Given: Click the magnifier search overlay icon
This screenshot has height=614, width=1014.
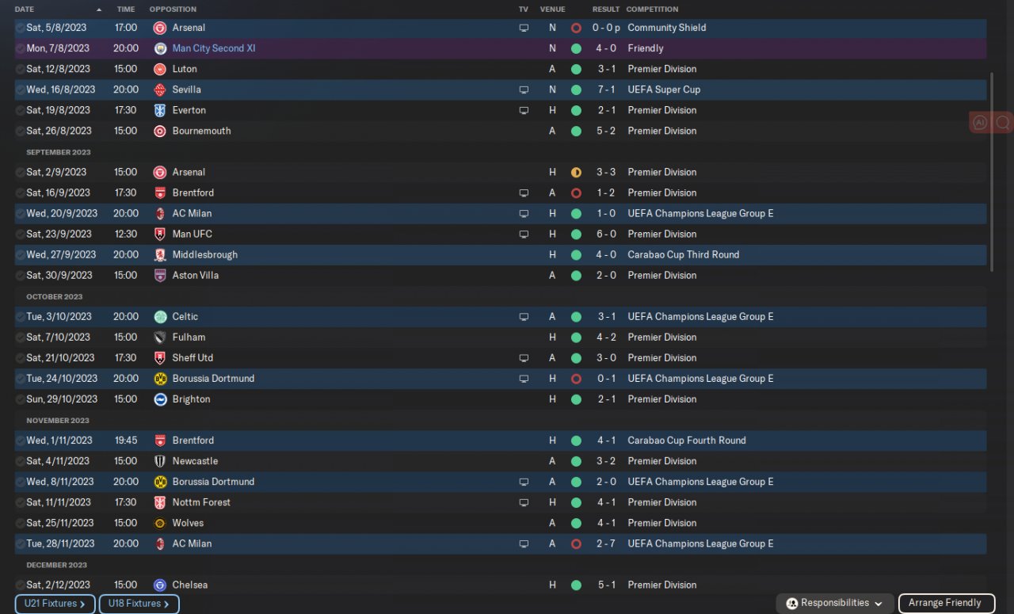Looking at the screenshot, I should click(1003, 122).
